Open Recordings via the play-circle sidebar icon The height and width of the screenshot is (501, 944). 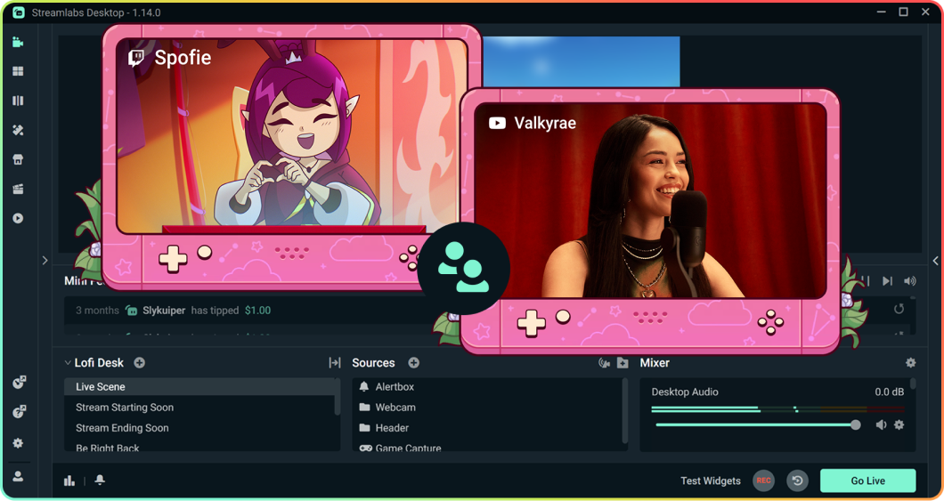pos(18,218)
